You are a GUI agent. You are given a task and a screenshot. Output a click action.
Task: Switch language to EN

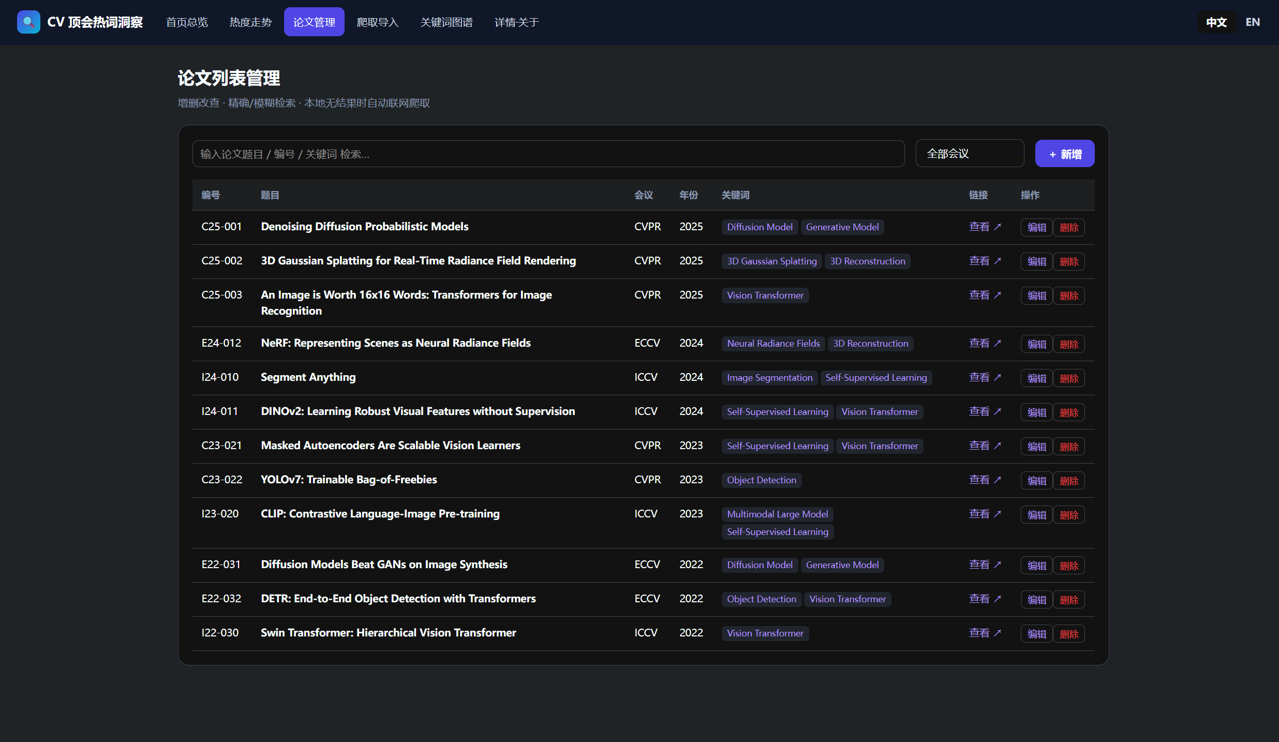[x=1253, y=22]
